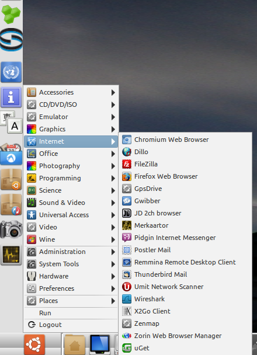Expand the Accessories submenu

(71, 92)
